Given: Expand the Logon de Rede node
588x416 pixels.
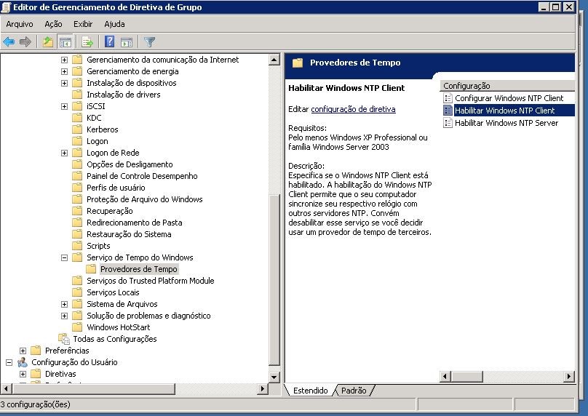Looking at the screenshot, I should pos(64,153).
